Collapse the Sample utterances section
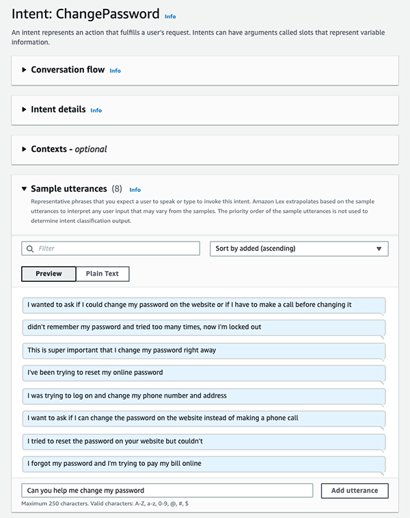 (25, 189)
